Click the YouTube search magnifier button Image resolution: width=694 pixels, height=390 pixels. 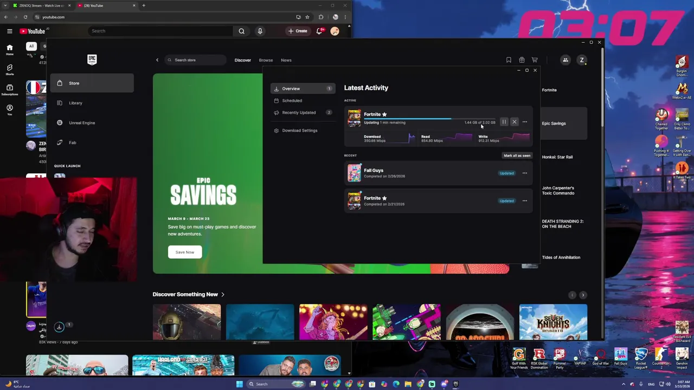pos(241,31)
